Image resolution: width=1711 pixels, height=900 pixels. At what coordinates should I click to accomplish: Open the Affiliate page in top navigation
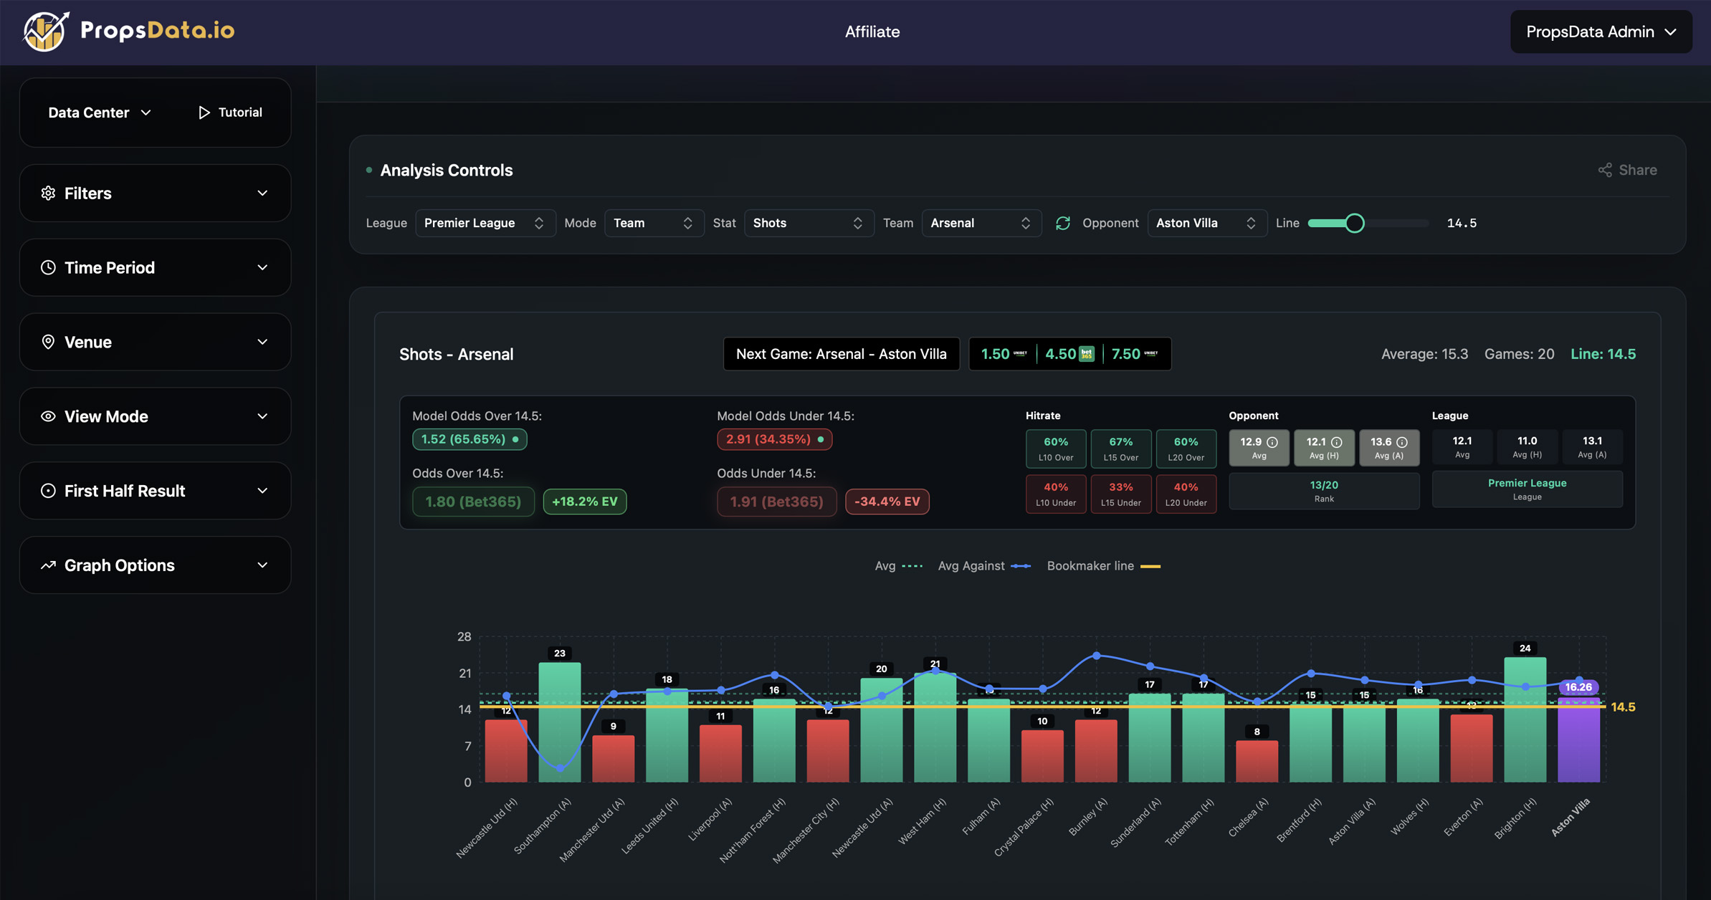tap(872, 32)
